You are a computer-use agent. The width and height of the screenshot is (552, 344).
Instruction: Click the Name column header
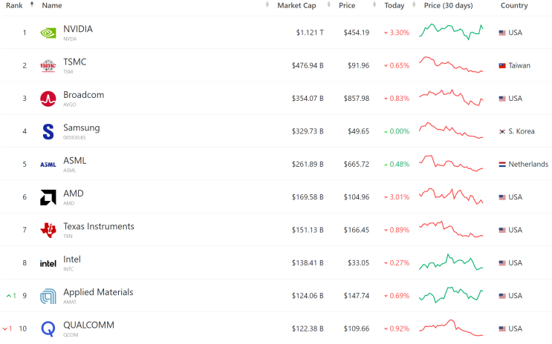click(52, 5)
